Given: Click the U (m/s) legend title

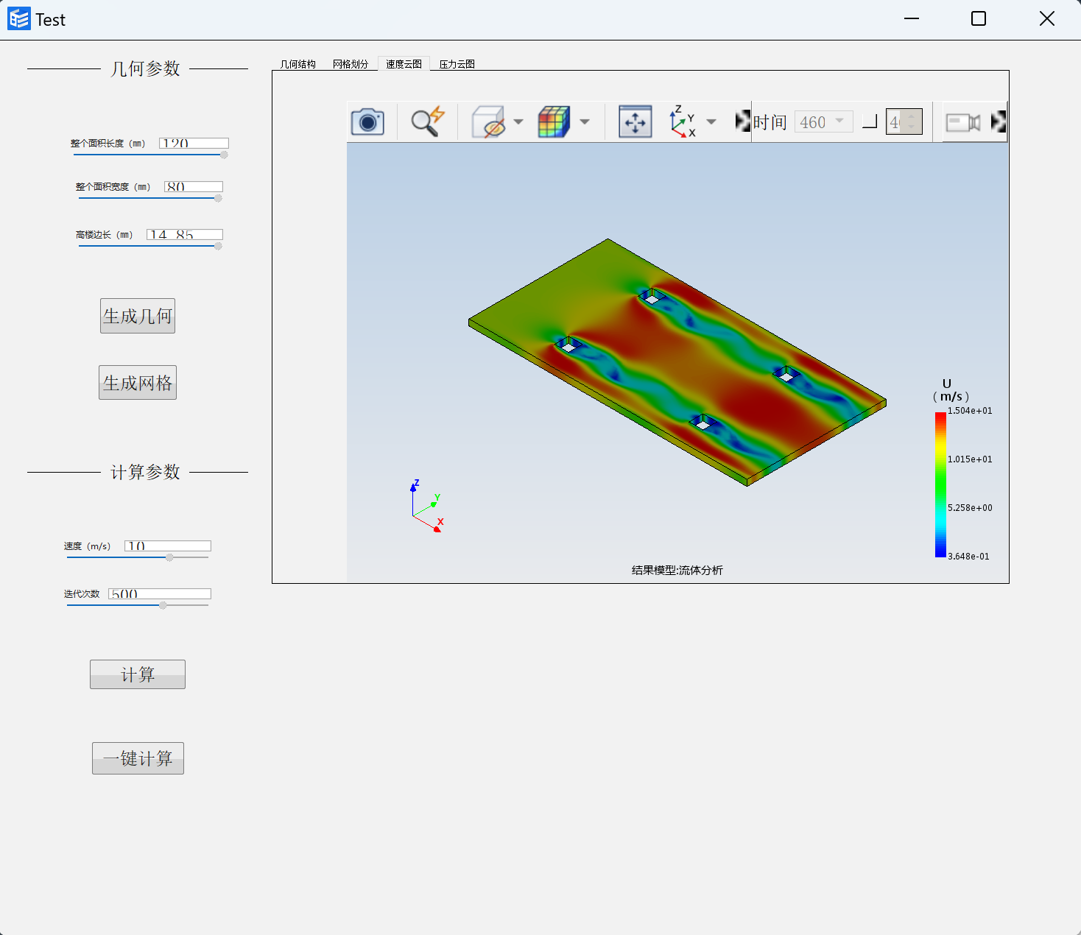Looking at the screenshot, I should tap(950, 390).
